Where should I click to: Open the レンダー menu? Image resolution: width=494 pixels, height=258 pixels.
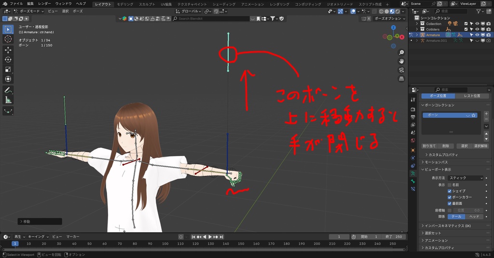tap(44, 4)
